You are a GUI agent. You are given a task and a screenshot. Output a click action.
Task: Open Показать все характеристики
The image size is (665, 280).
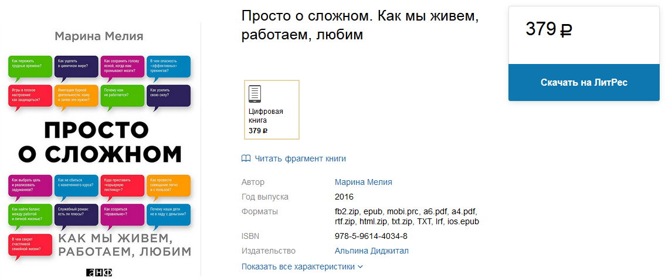(298, 266)
